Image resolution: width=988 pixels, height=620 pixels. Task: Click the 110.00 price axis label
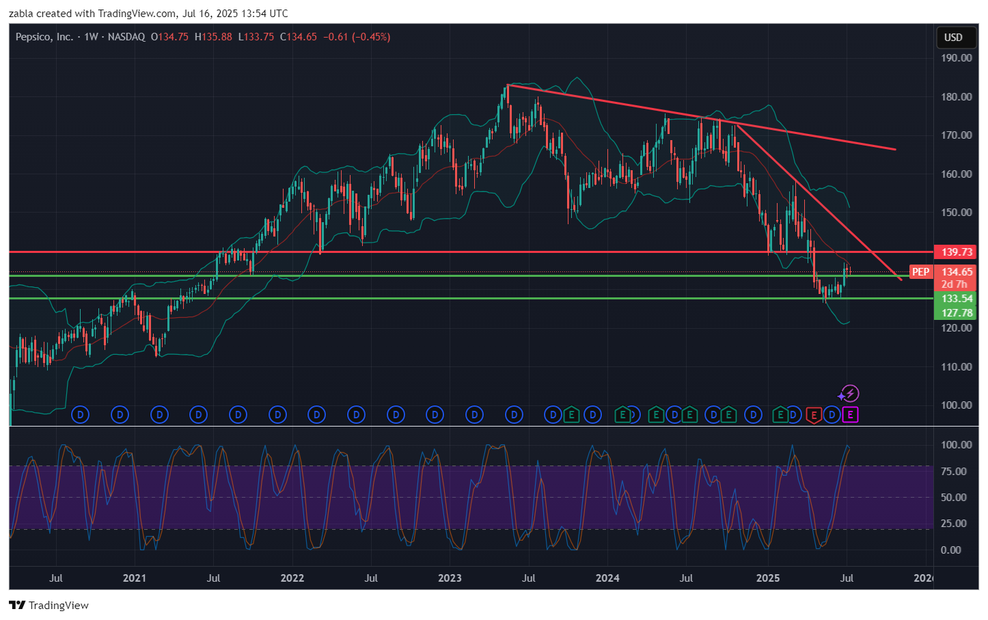tap(957, 367)
